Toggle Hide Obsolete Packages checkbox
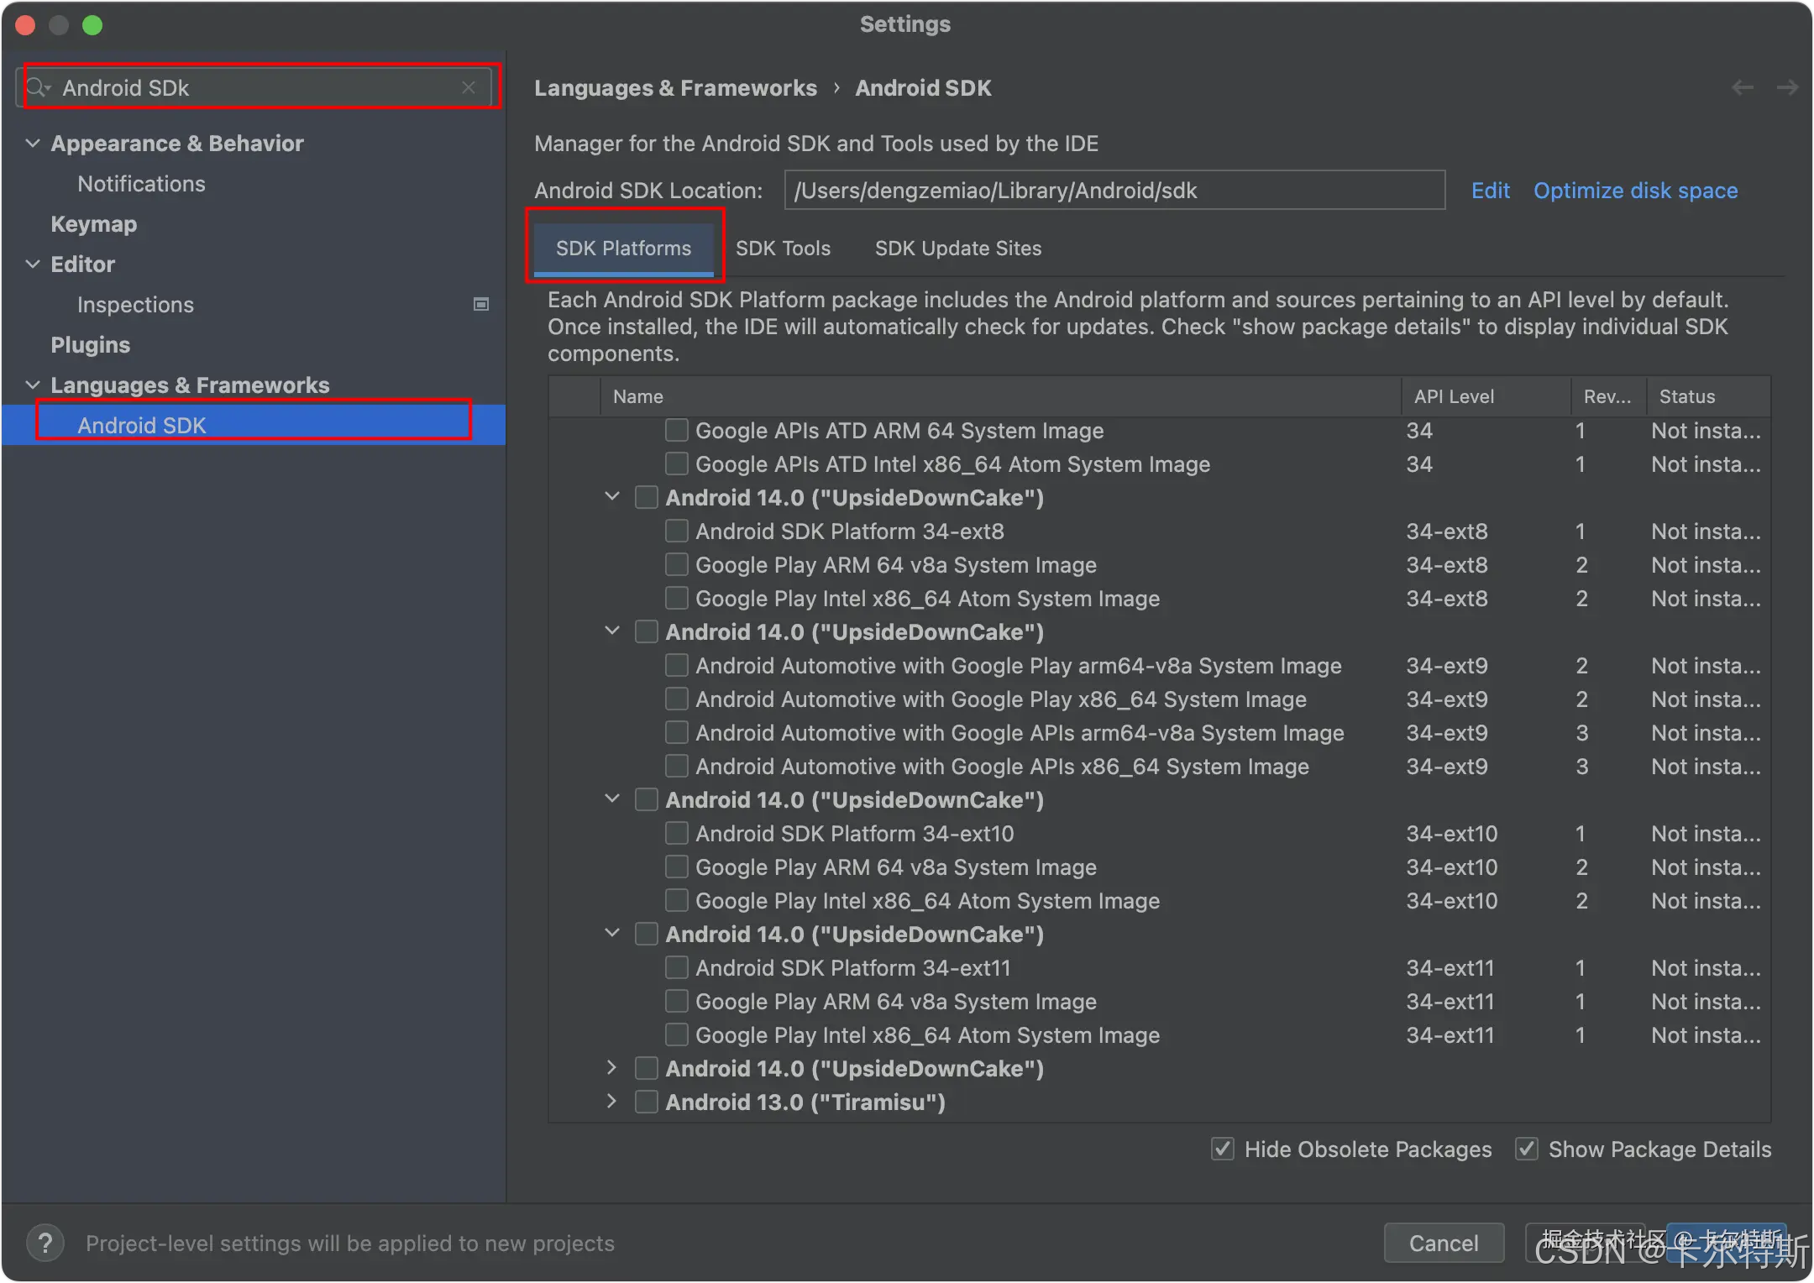The image size is (1814, 1283). pos(1223,1149)
